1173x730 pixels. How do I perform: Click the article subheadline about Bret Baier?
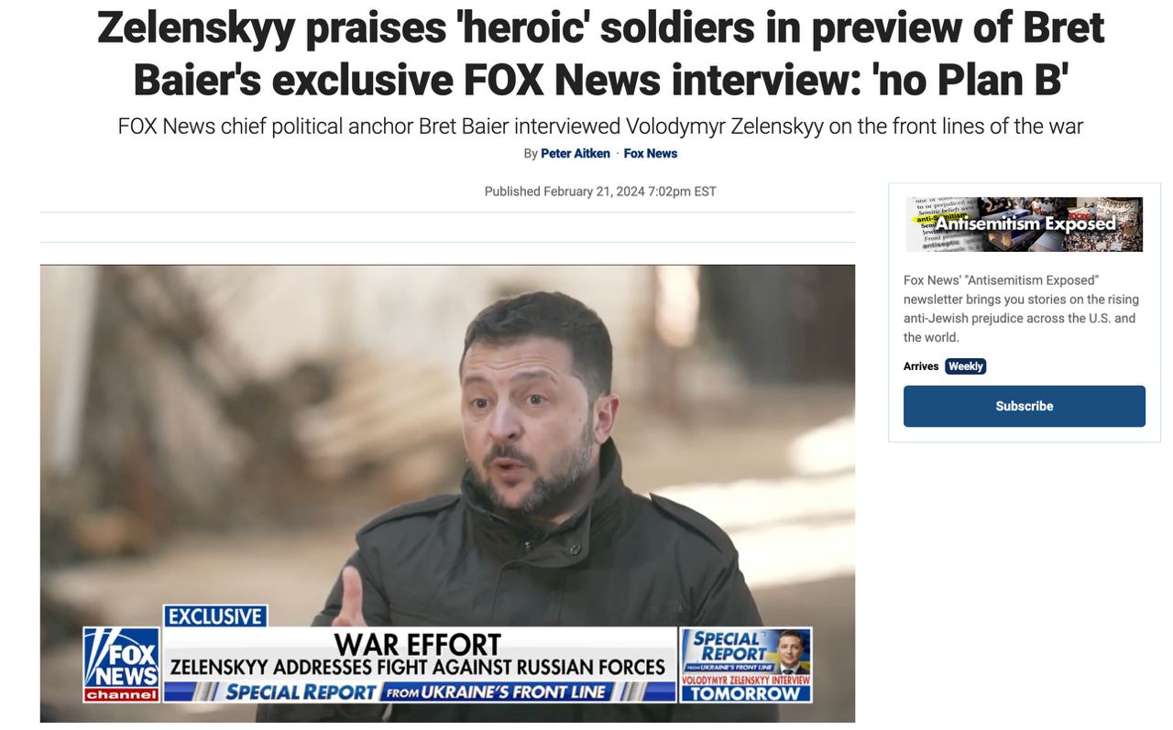point(600,125)
